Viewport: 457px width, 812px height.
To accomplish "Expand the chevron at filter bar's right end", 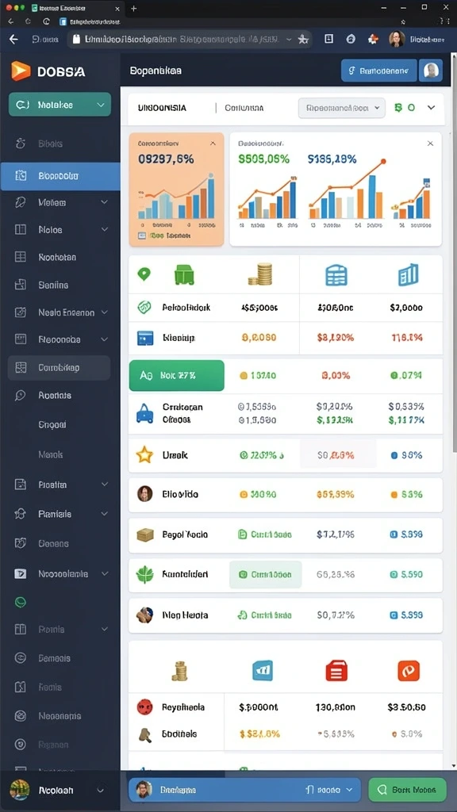I will 431,108.
